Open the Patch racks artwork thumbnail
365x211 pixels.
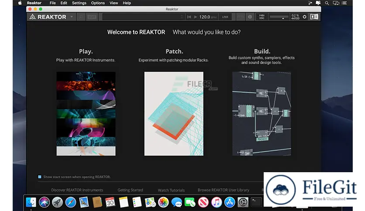point(174,114)
